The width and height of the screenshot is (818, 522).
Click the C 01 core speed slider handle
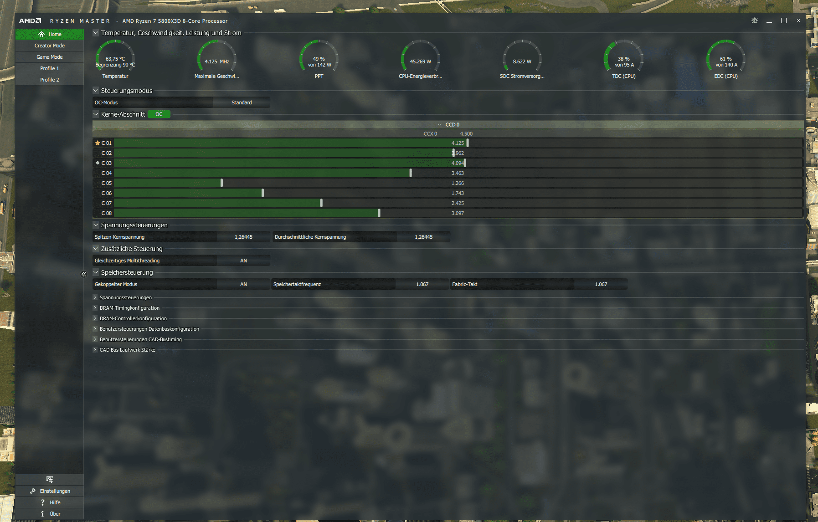(468, 143)
